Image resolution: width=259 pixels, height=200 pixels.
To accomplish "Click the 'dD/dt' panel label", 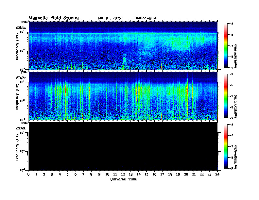I will tap(21, 78).
